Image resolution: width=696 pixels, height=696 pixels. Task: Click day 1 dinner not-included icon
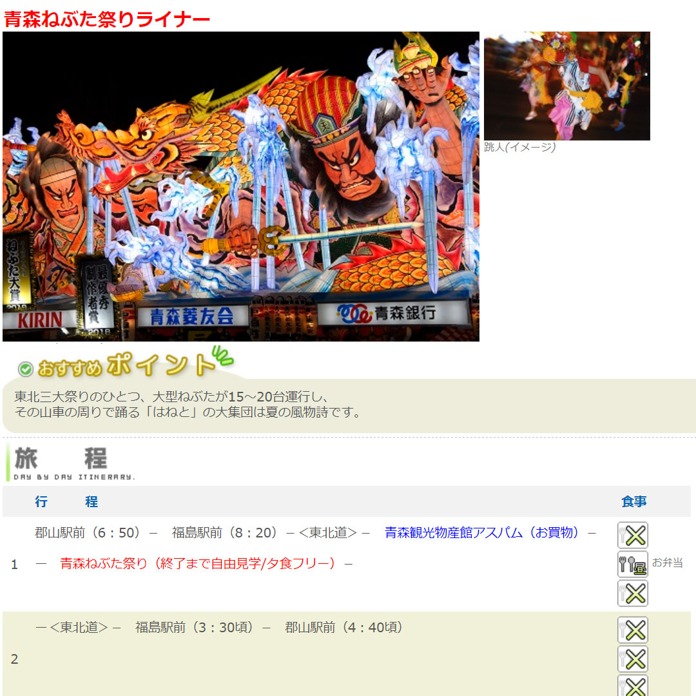[633, 593]
